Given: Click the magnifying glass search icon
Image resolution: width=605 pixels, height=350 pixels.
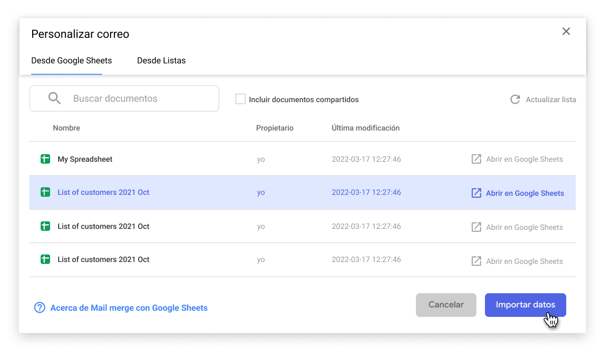Looking at the screenshot, I should (54, 98).
